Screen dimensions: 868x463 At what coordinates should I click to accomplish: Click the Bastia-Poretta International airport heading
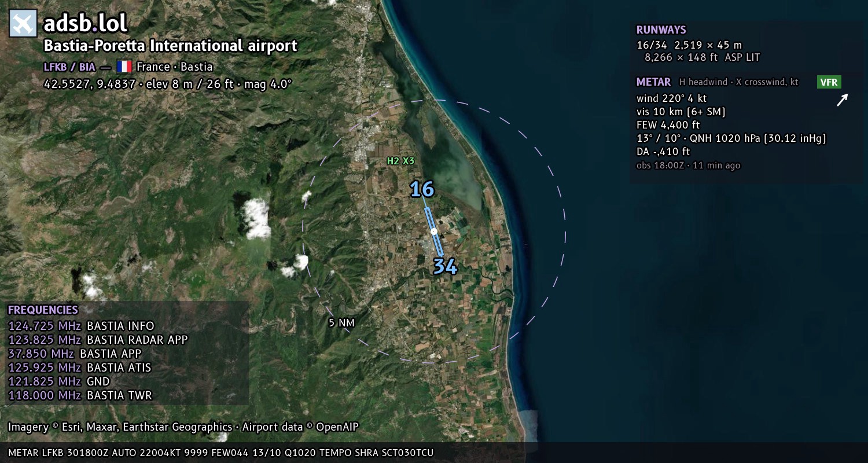pyautogui.click(x=171, y=46)
